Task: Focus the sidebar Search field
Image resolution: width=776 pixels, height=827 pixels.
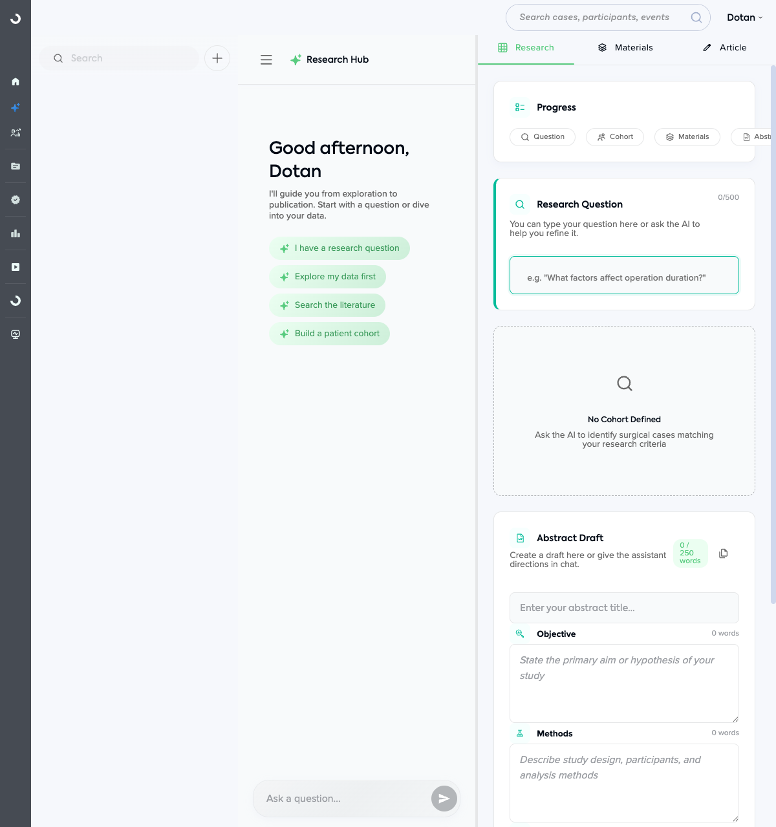Action: (119, 58)
